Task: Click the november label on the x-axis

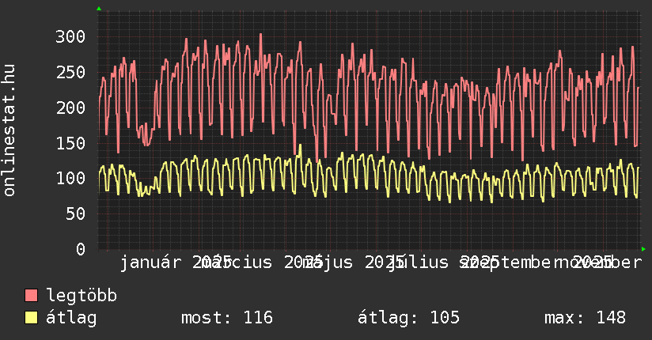Action: (x=609, y=262)
